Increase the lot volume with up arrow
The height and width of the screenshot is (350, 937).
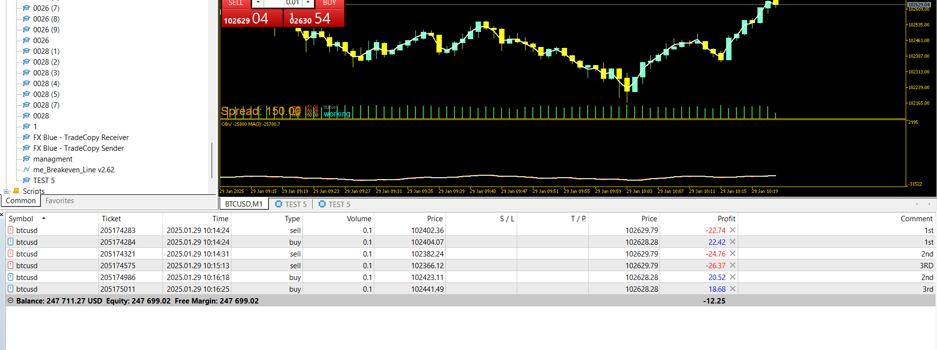pyautogui.click(x=308, y=3)
